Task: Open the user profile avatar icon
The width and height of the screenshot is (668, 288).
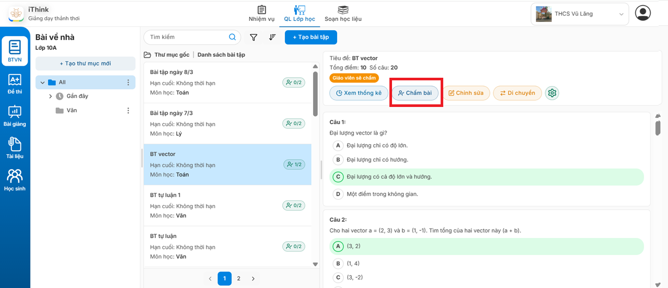Action: (x=642, y=13)
